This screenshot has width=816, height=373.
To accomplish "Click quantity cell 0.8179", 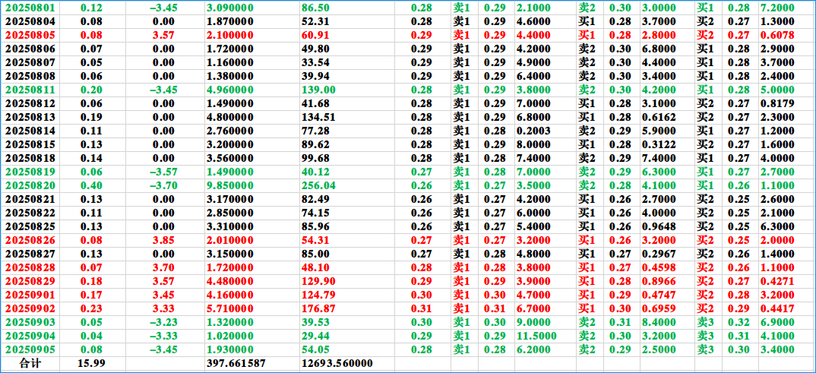I will click(777, 103).
